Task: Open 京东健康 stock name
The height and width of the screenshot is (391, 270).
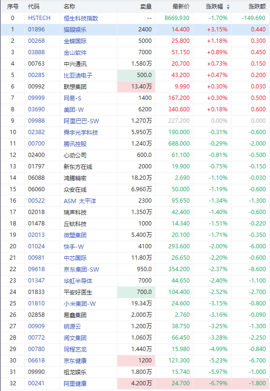Action: pyautogui.click(x=75, y=361)
